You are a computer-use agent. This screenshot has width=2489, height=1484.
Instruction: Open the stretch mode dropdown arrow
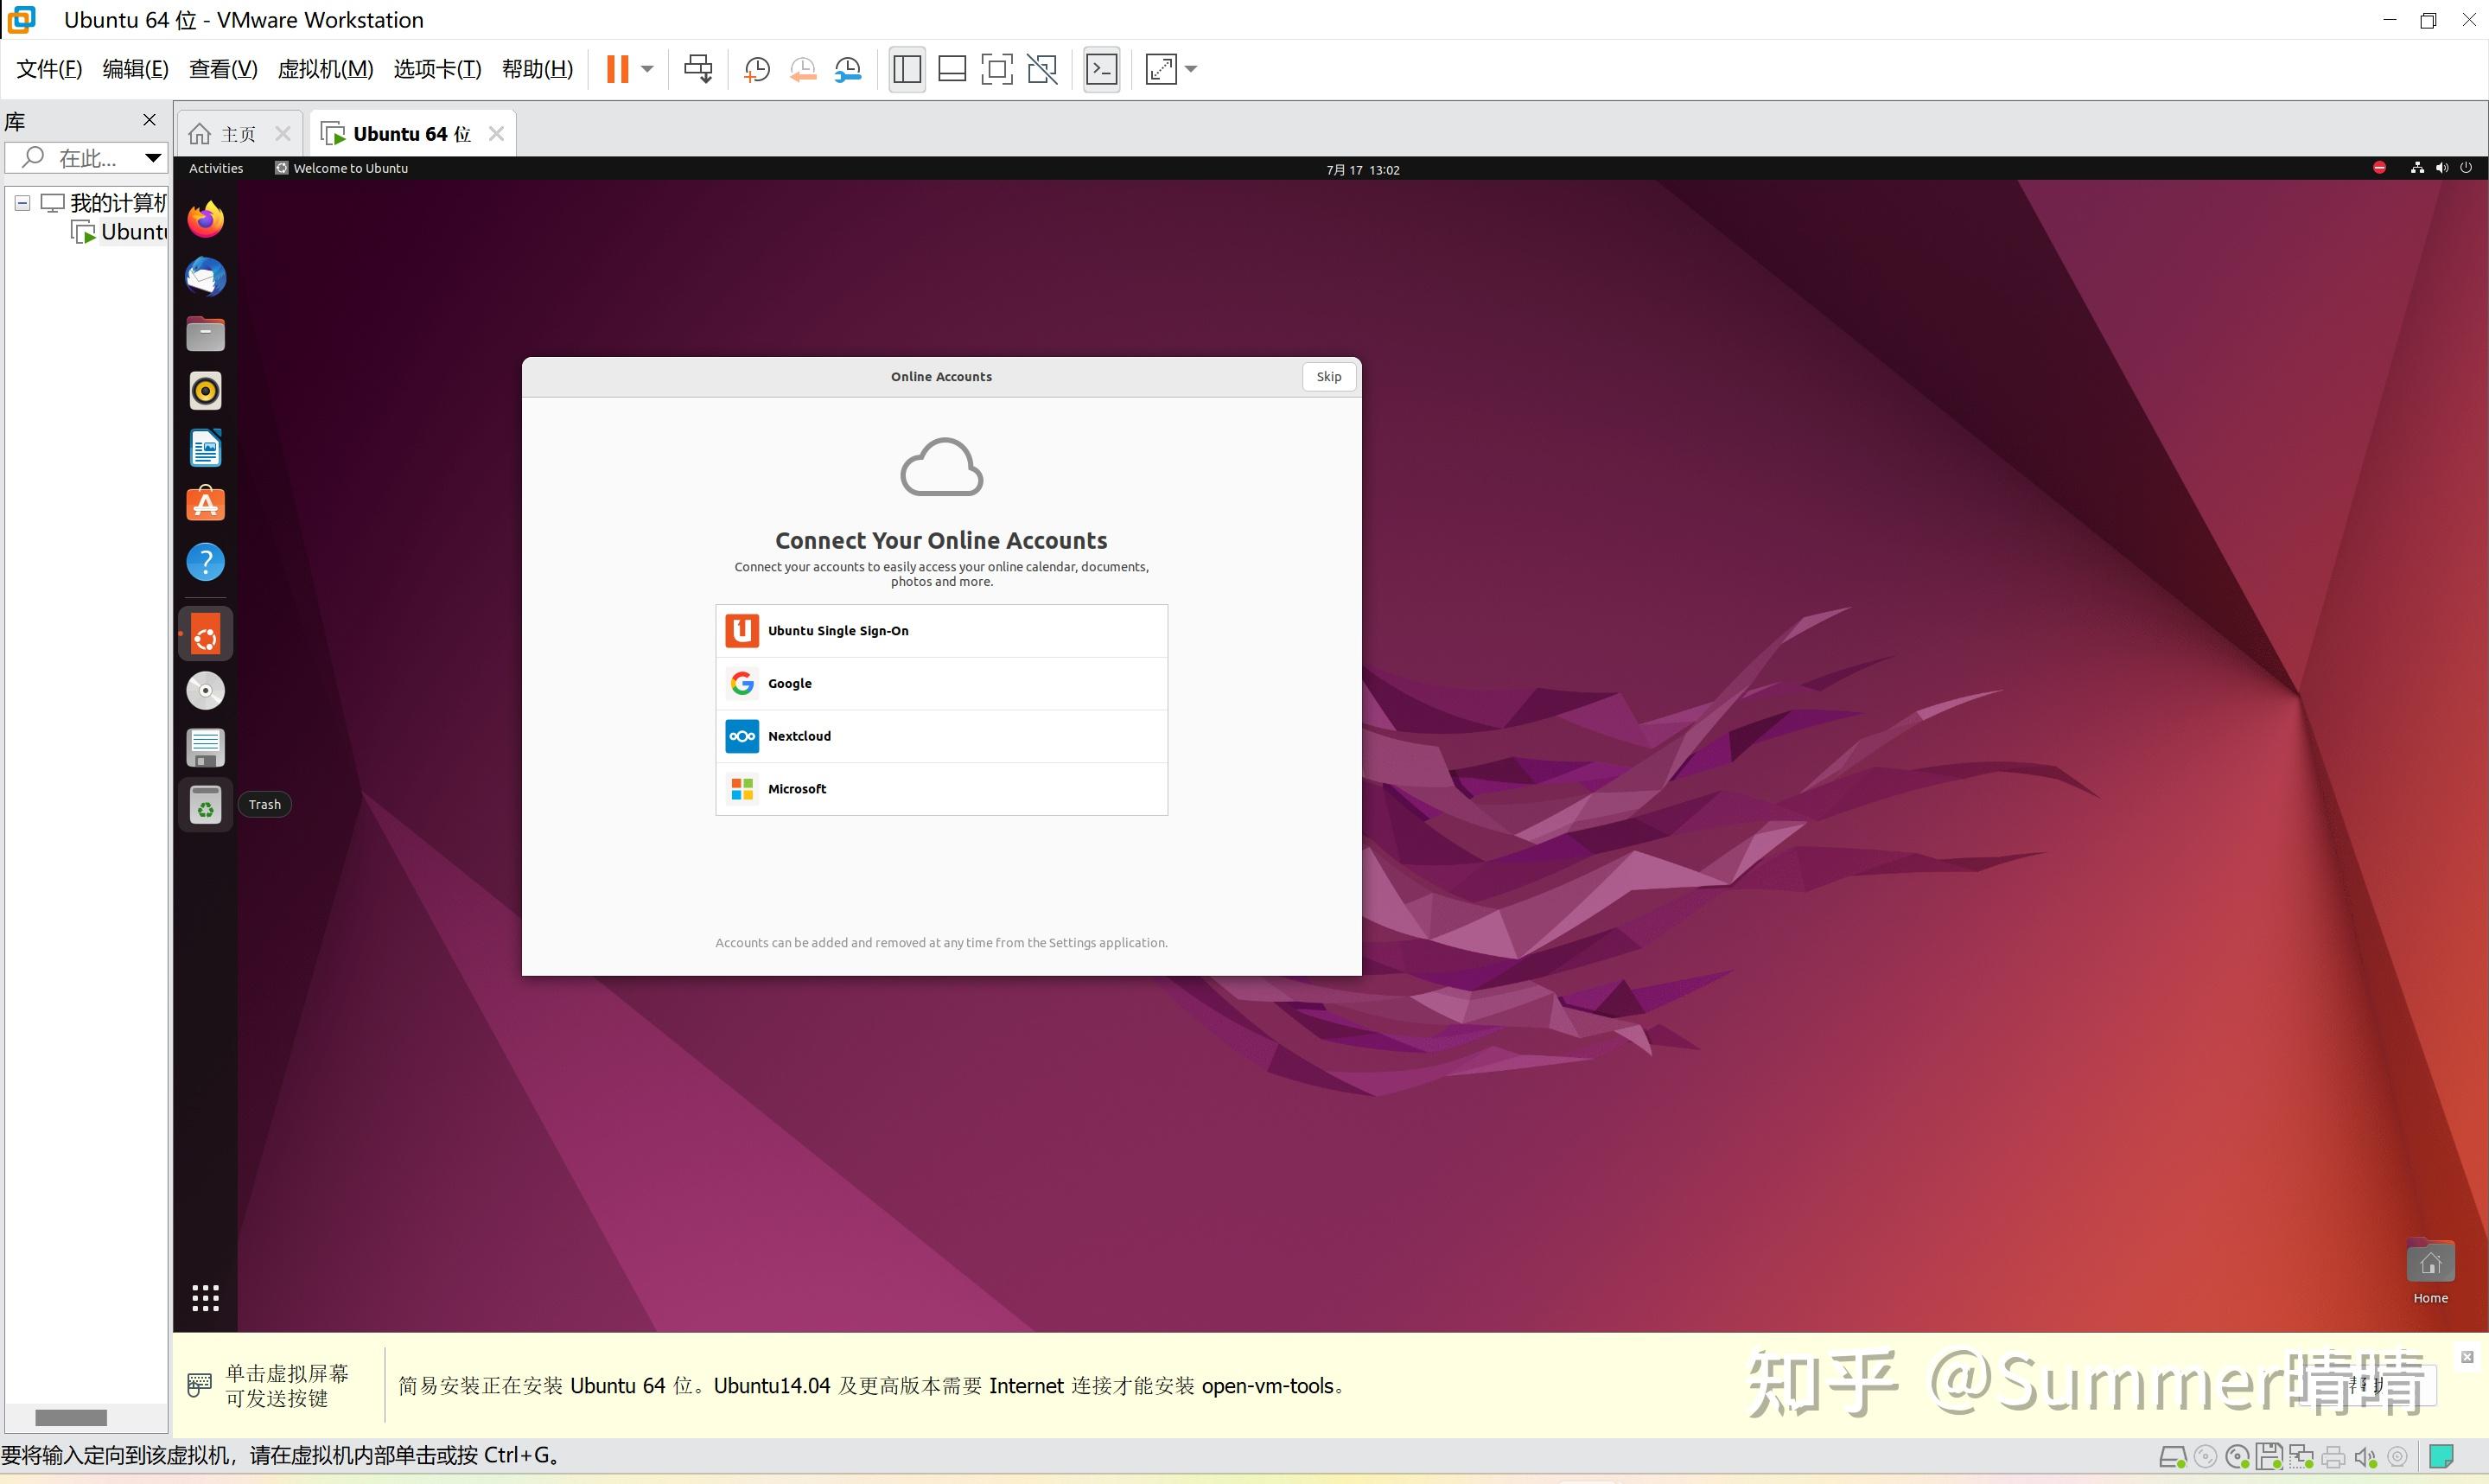click(x=1192, y=70)
